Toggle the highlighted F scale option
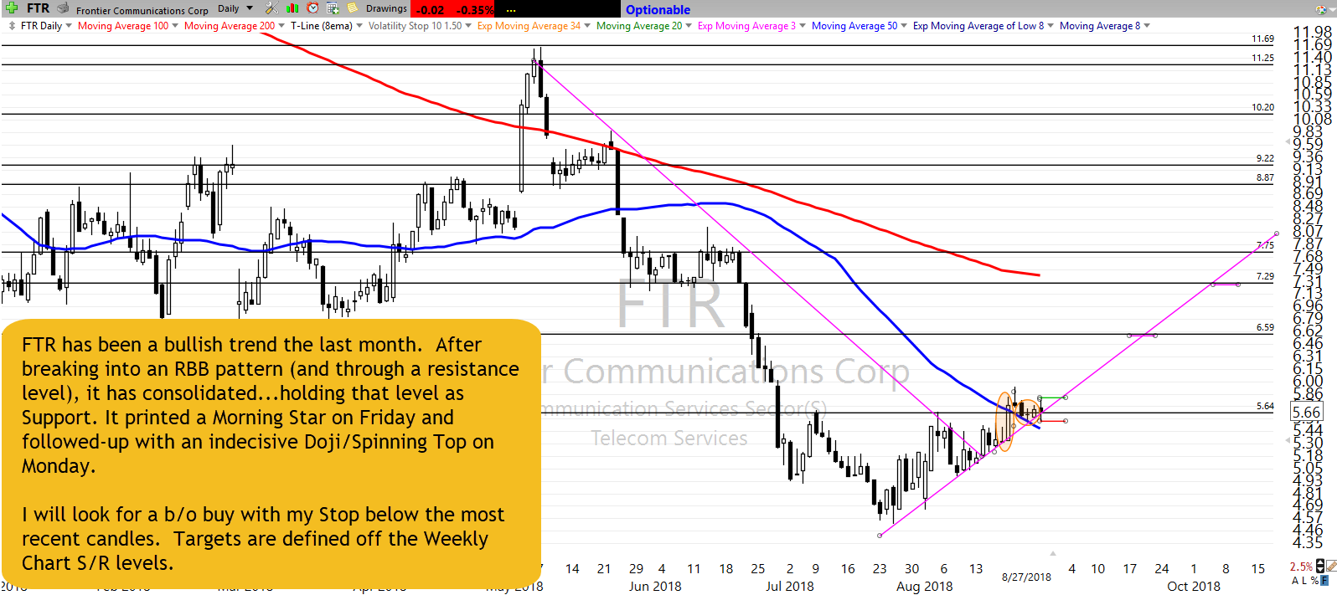Image resolution: width=1337 pixels, height=595 pixels. tap(1324, 581)
